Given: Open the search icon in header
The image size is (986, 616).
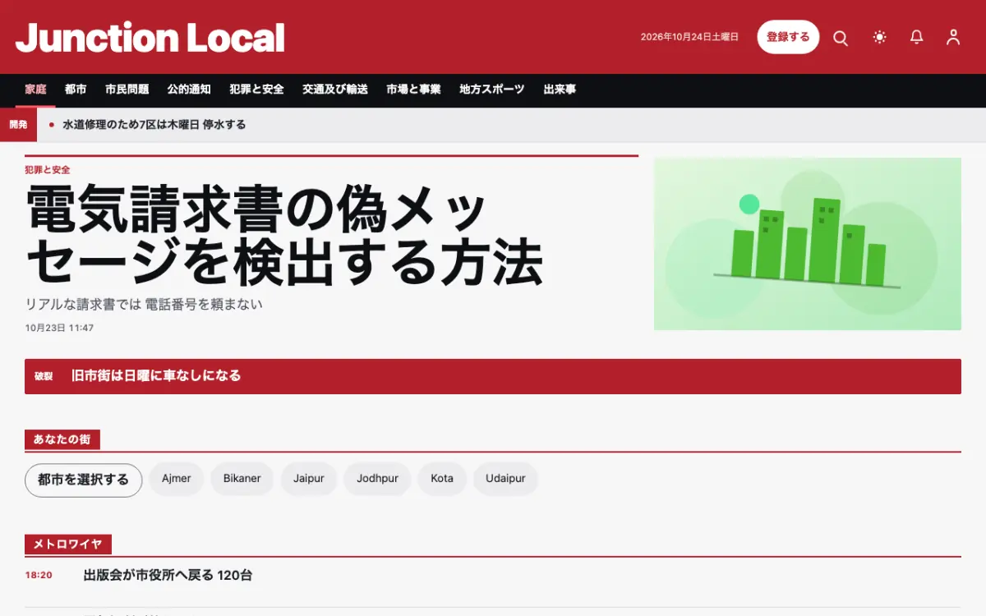Looking at the screenshot, I should tap(841, 38).
